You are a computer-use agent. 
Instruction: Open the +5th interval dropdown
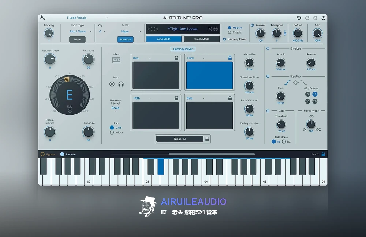pyautogui.click(x=142, y=98)
